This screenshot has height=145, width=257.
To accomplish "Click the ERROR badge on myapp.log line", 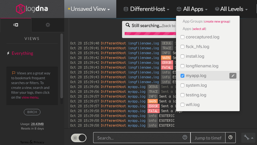I will click(x=153, y=106).
